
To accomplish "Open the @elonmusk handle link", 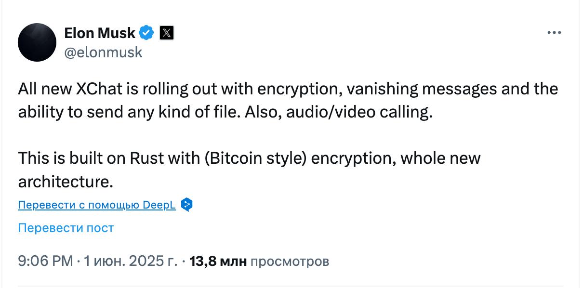I will pyautogui.click(x=103, y=52).
